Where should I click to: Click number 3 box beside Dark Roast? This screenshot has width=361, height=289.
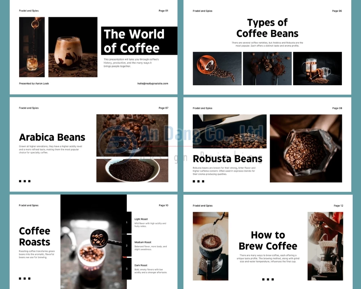126,269
